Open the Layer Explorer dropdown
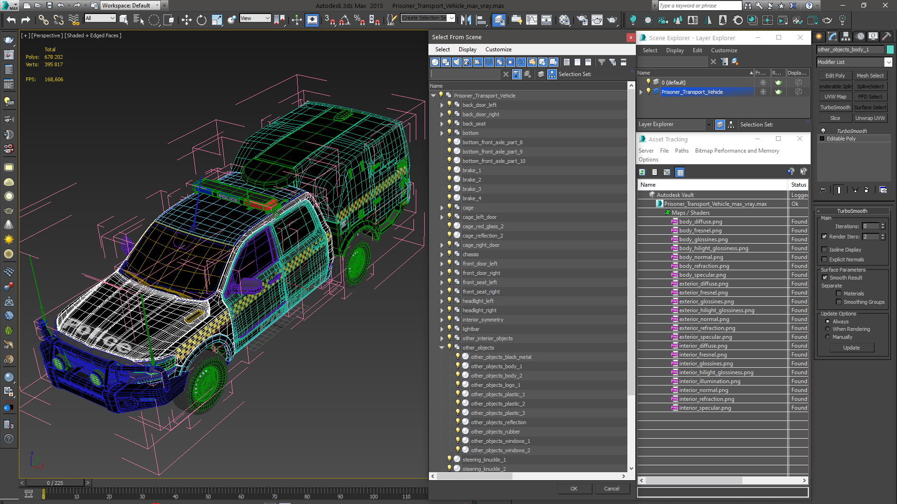Viewport: 897px width, 504px height. (708, 125)
